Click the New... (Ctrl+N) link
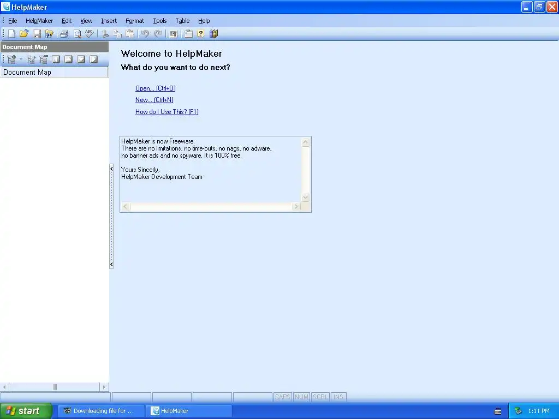This screenshot has width=559, height=419. [x=154, y=100]
